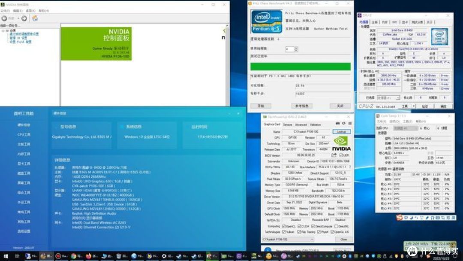
Task: Open the GPU selection dropdown in GPU-Z
Action: tap(288, 240)
